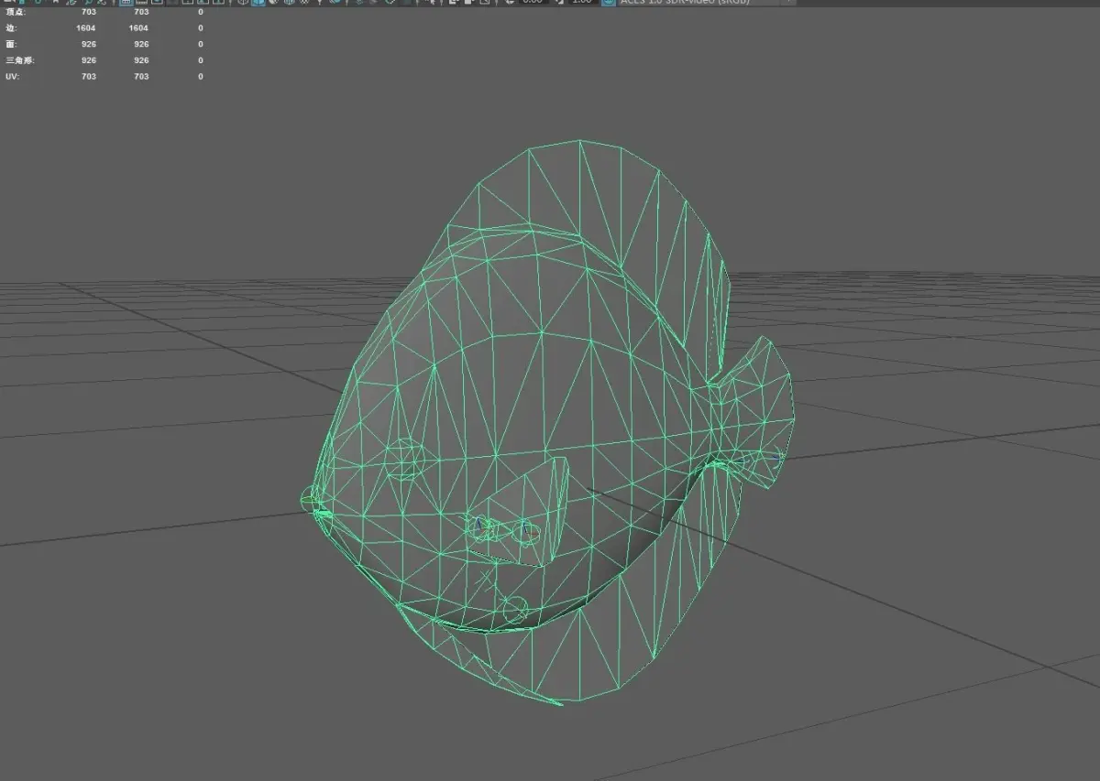
Task: Pick the fish's spherical eye mesh
Action: pos(403,458)
